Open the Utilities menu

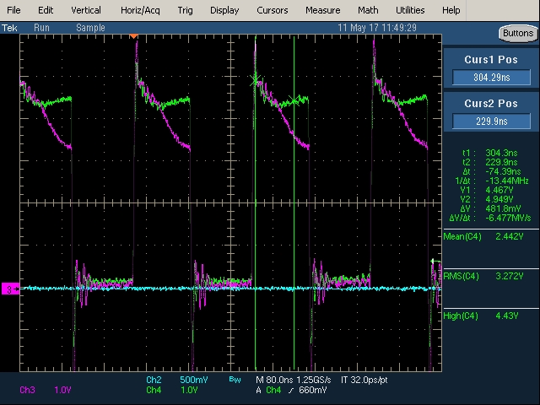[x=410, y=10]
